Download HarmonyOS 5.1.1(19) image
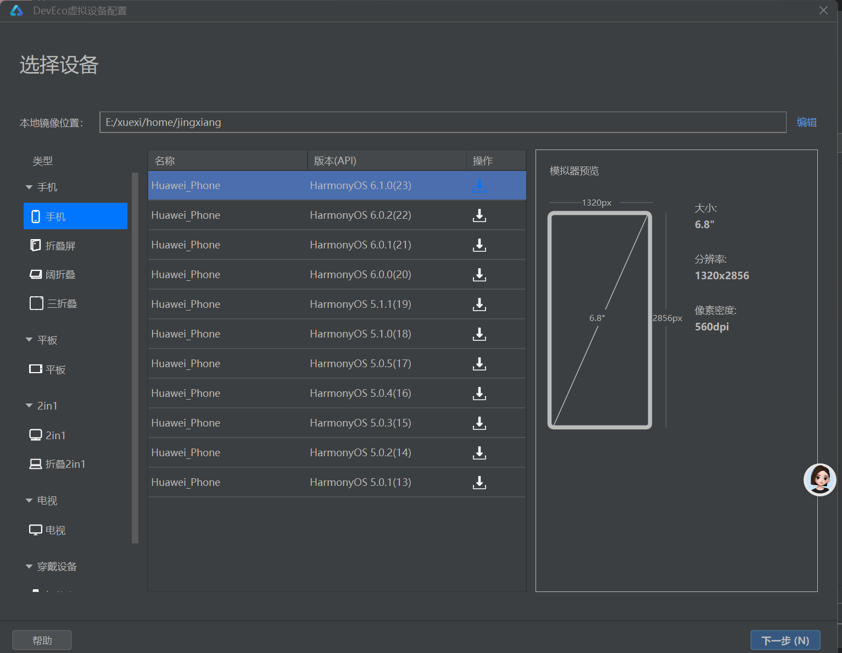Image resolution: width=842 pixels, height=653 pixels. [479, 304]
